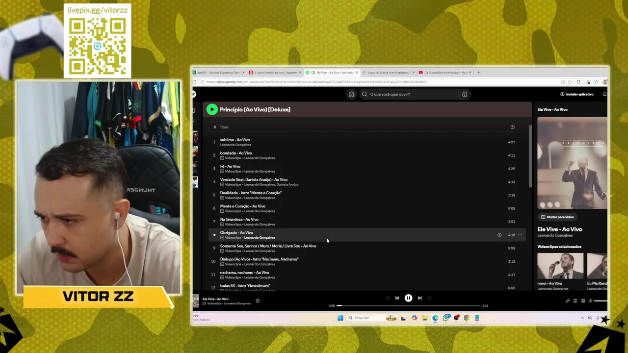628x353 pixels.
Task: Open the playback queue
Action: [575, 301]
